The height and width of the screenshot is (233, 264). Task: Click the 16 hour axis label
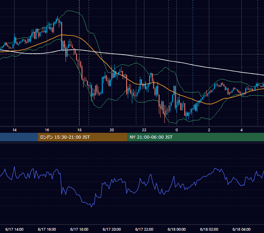(x=47, y=130)
